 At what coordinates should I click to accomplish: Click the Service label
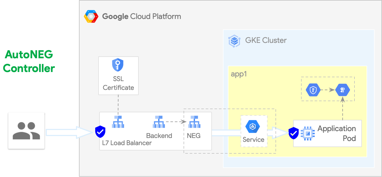click(253, 140)
